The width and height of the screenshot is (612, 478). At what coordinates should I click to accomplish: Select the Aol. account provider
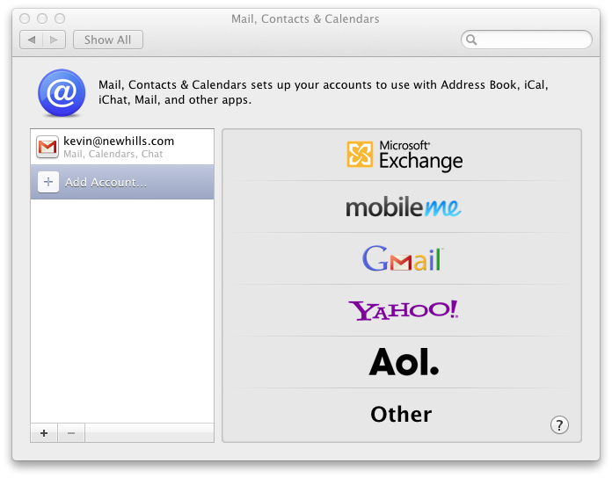pos(404,362)
